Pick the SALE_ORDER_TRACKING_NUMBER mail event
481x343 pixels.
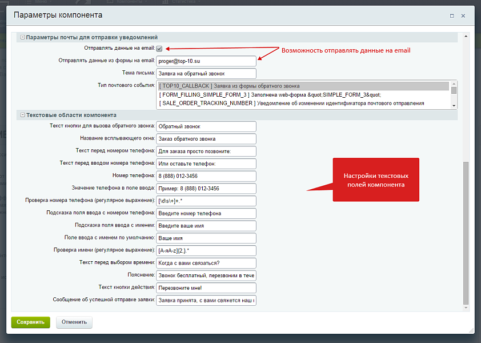coord(303,103)
